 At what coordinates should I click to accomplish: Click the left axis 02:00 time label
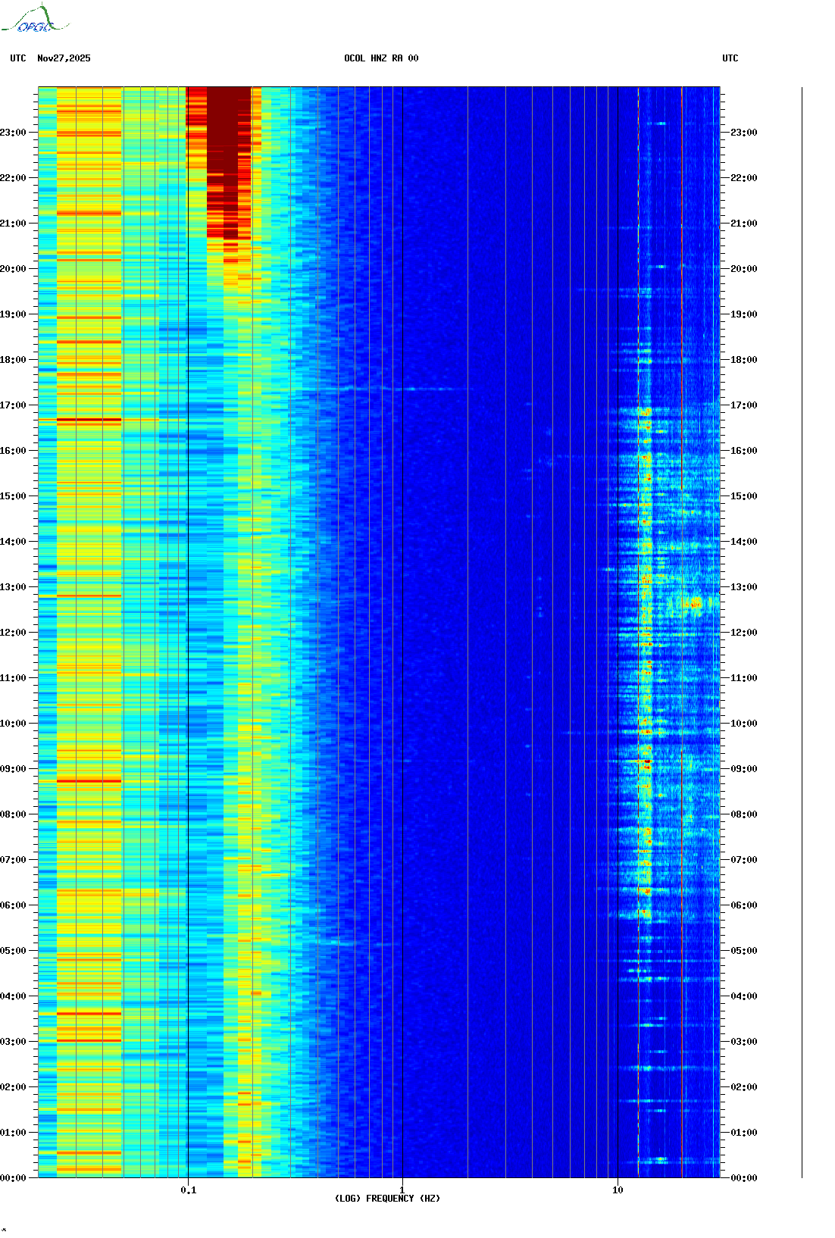pyautogui.click(x=13, y=1087)
